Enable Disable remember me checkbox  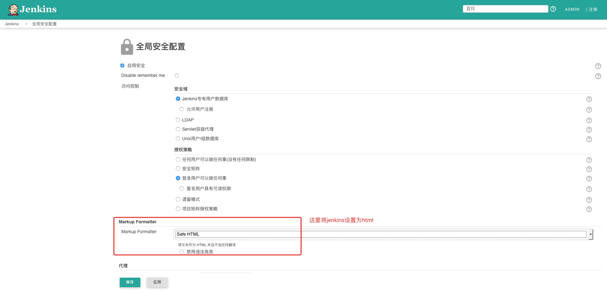tap(177, 76)
